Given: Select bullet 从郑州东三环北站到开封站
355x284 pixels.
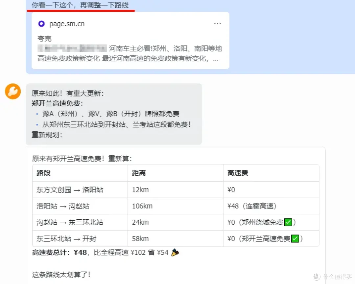Looking at the screenshot, I should coord(117,124).
